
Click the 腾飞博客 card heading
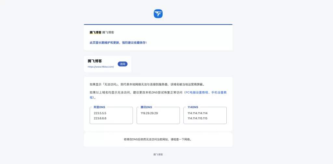tap(95, 61)
